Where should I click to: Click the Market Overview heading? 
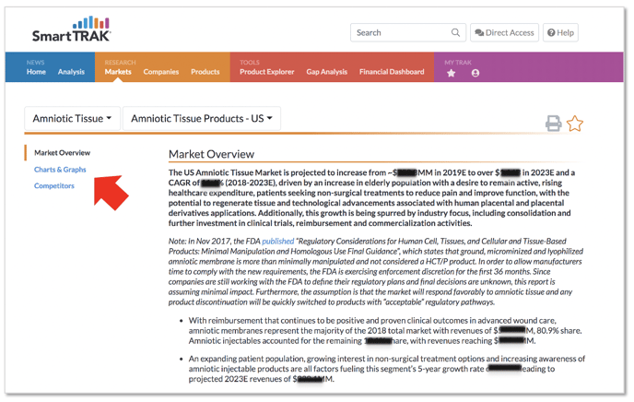coord(211,154)
